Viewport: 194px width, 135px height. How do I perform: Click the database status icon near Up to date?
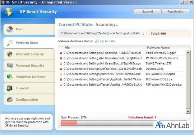tap(97, 41)
